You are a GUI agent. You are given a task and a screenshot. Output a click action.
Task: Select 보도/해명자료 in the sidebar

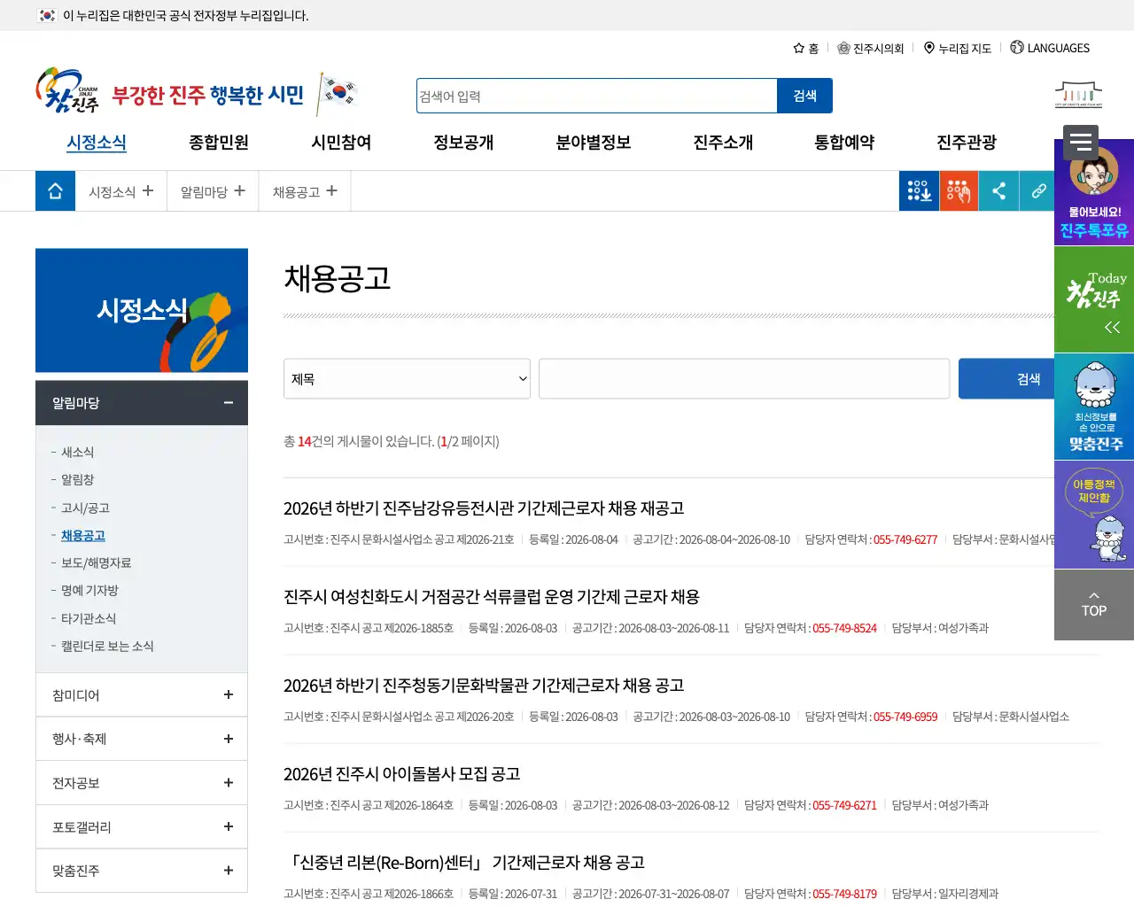point(96,562)
